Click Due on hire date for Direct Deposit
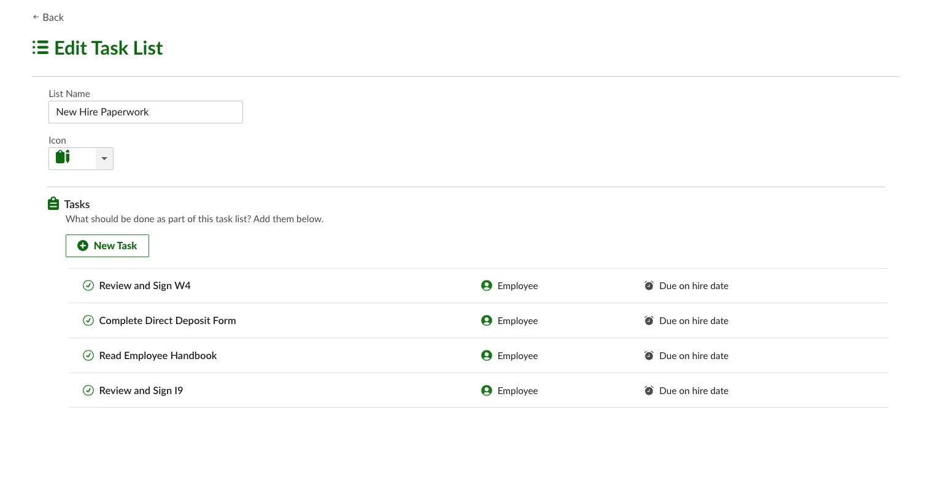The height and width of the screenshot is (480, 931). click(693, 320)
